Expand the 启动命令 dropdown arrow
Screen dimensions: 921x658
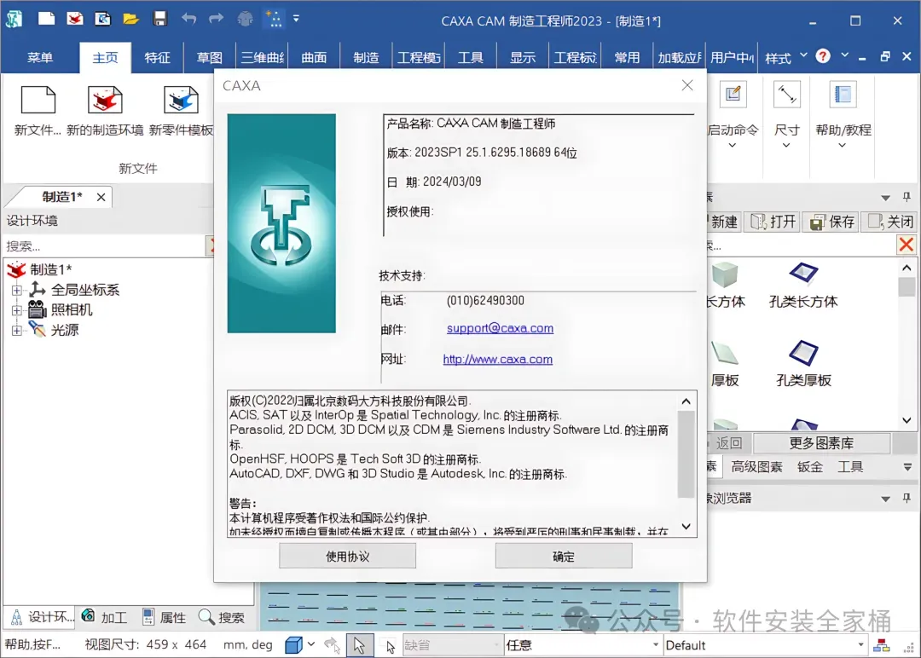click(732, 145)
